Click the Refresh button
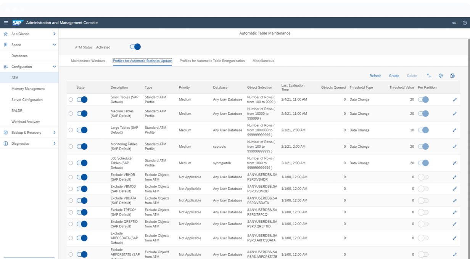Image resolution: width=470 pixels, height=259 pixels. [375, 76]
